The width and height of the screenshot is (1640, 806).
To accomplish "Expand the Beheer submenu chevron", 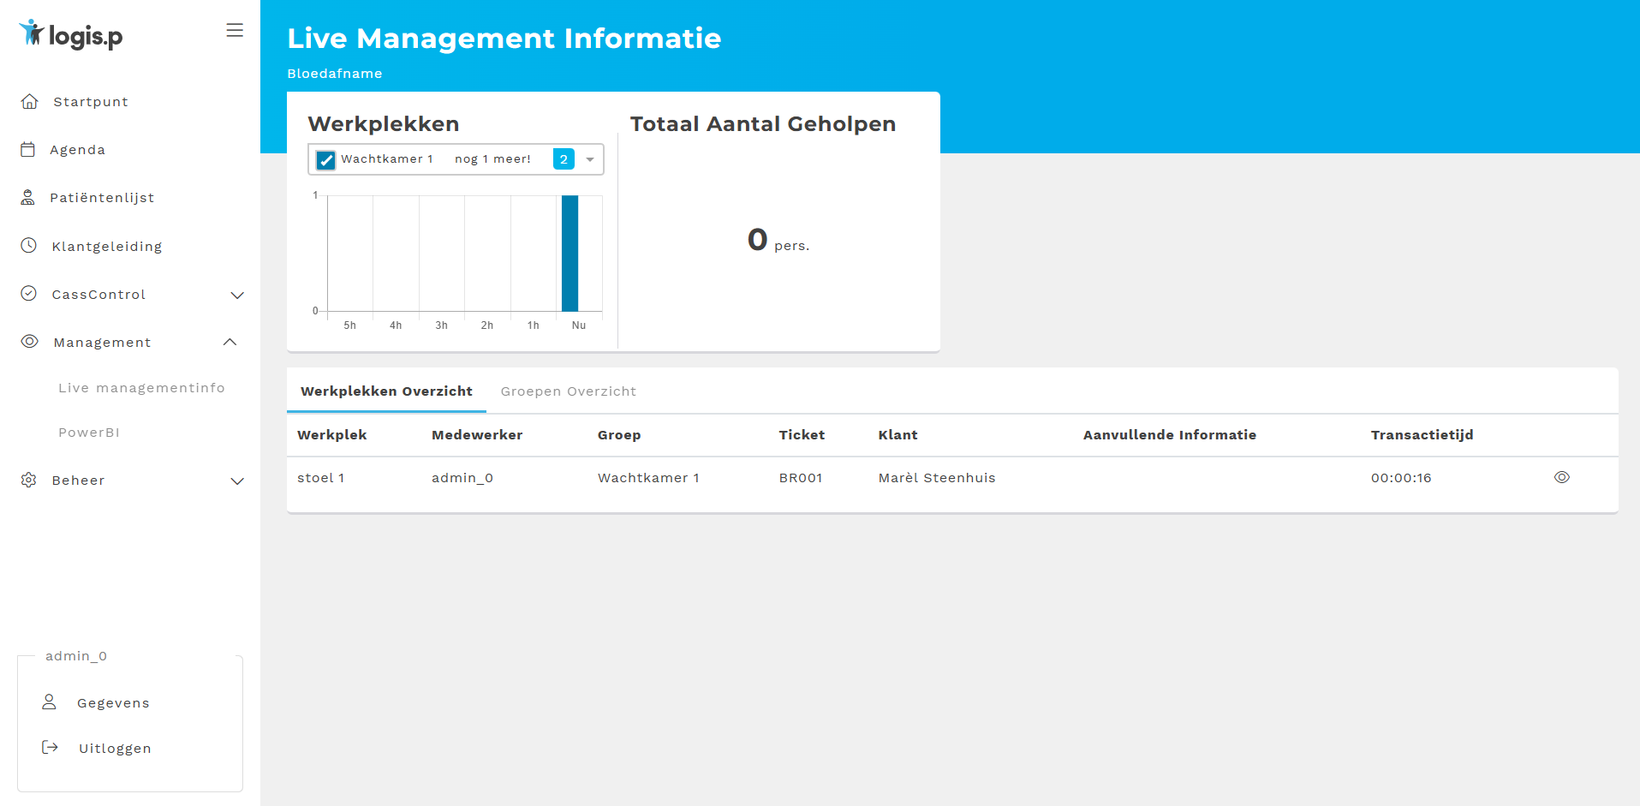I will click(x=237, y=481).
